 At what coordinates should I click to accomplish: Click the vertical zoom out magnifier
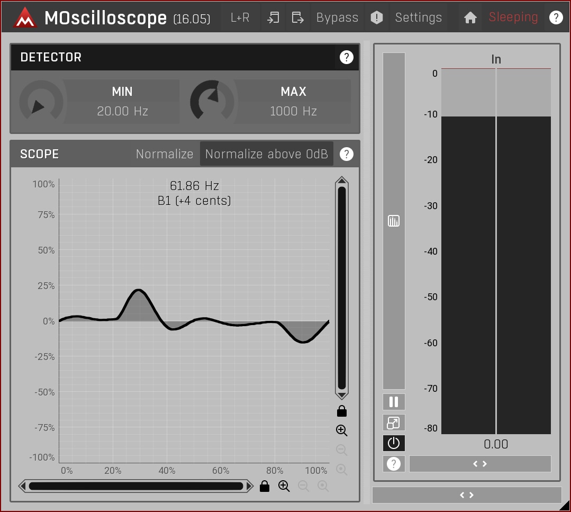point(341,450)
